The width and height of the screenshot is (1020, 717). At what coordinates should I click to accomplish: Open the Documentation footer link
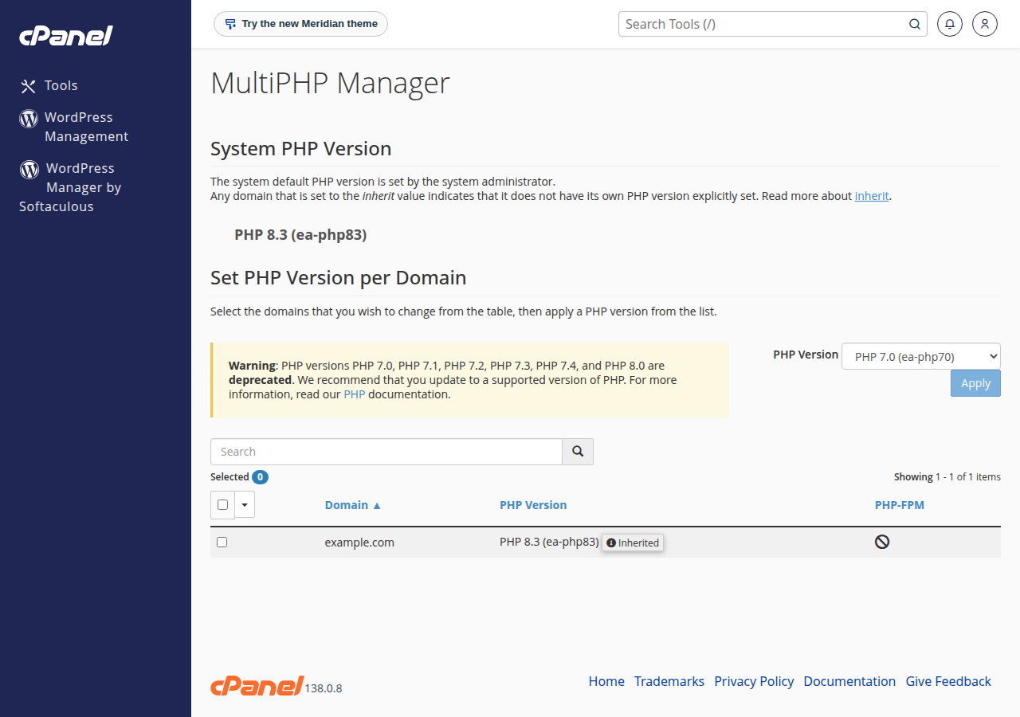[x=849, y=681]
